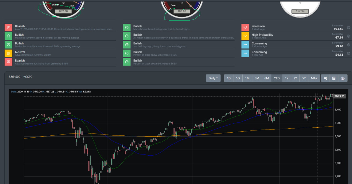
Task: Click red Recession 1 Week Ago icon
Action: click(x=245, y=27)
